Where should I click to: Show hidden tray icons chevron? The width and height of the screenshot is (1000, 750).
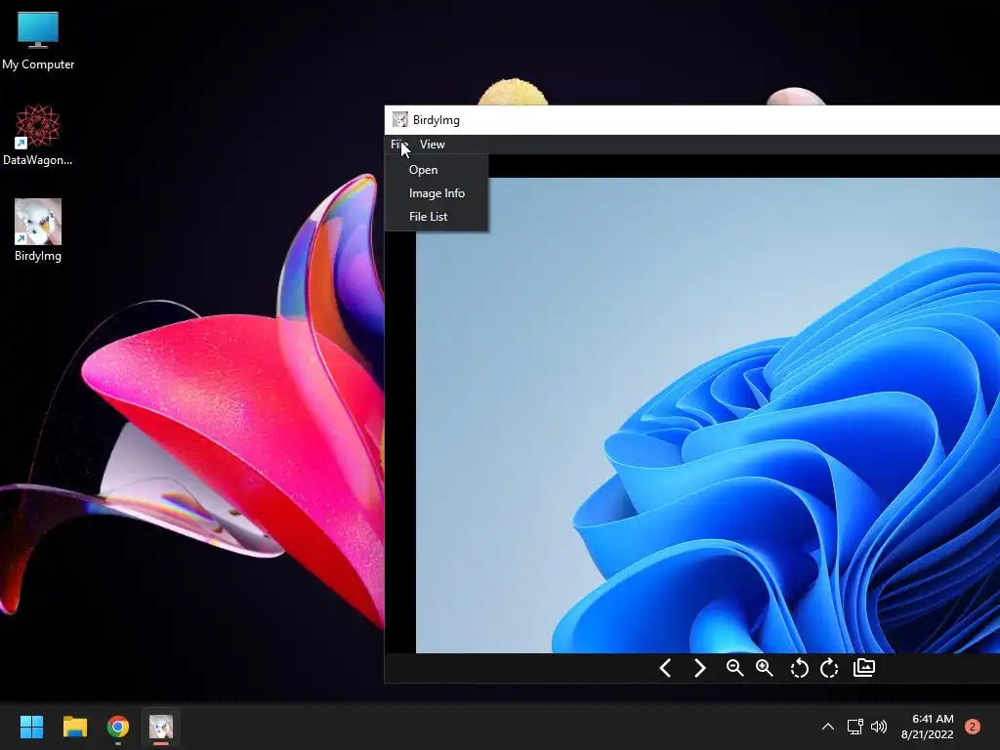click(828, 727)
